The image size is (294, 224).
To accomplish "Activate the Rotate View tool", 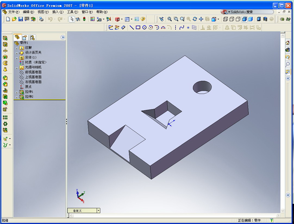I will pyautogui.click(x=195, y=19).
